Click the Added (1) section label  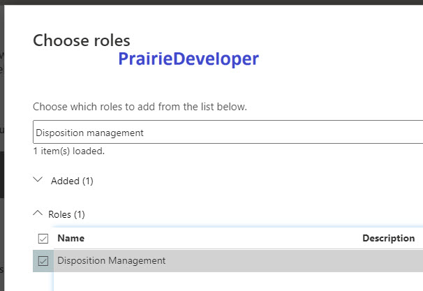tap(72, 181)
